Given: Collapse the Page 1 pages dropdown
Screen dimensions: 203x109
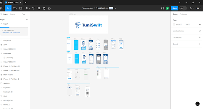Looking at the screenshot, I should click(x=25, y=14).
